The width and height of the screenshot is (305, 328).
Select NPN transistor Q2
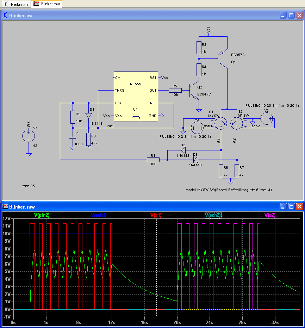tap(194, 91)
